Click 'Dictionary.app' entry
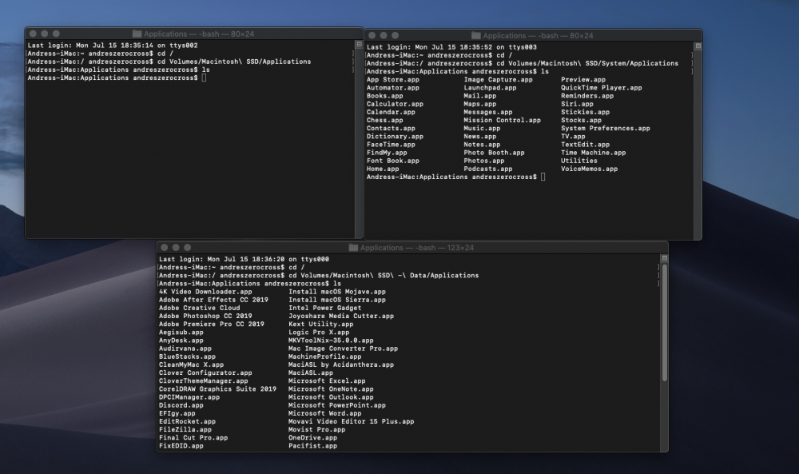 click(x=395, y=137)
